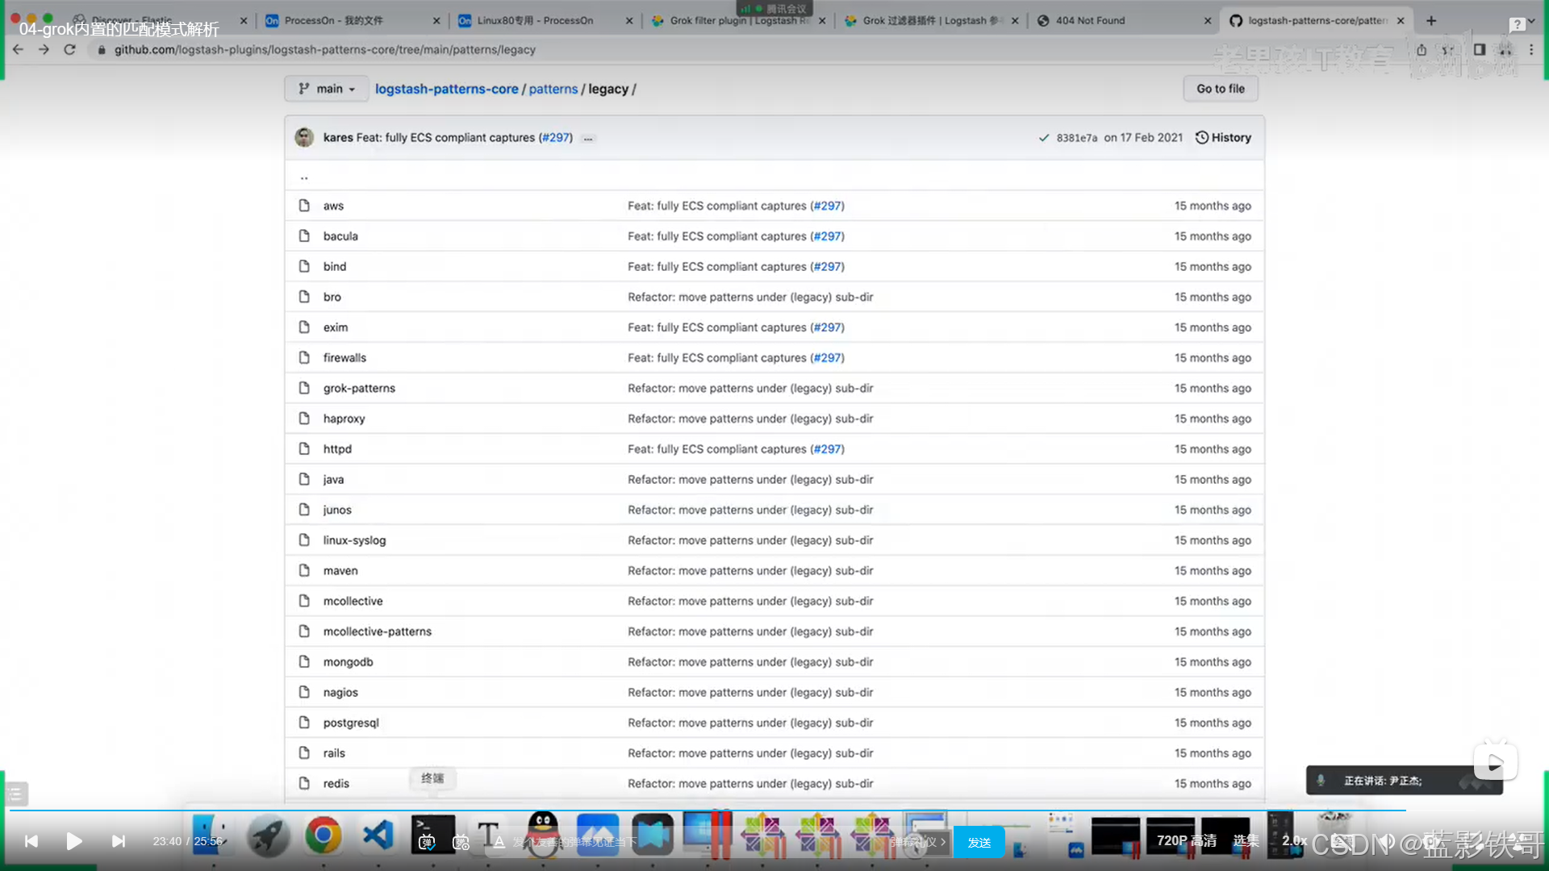Go up via the parent directory dots

click(304, 177)
